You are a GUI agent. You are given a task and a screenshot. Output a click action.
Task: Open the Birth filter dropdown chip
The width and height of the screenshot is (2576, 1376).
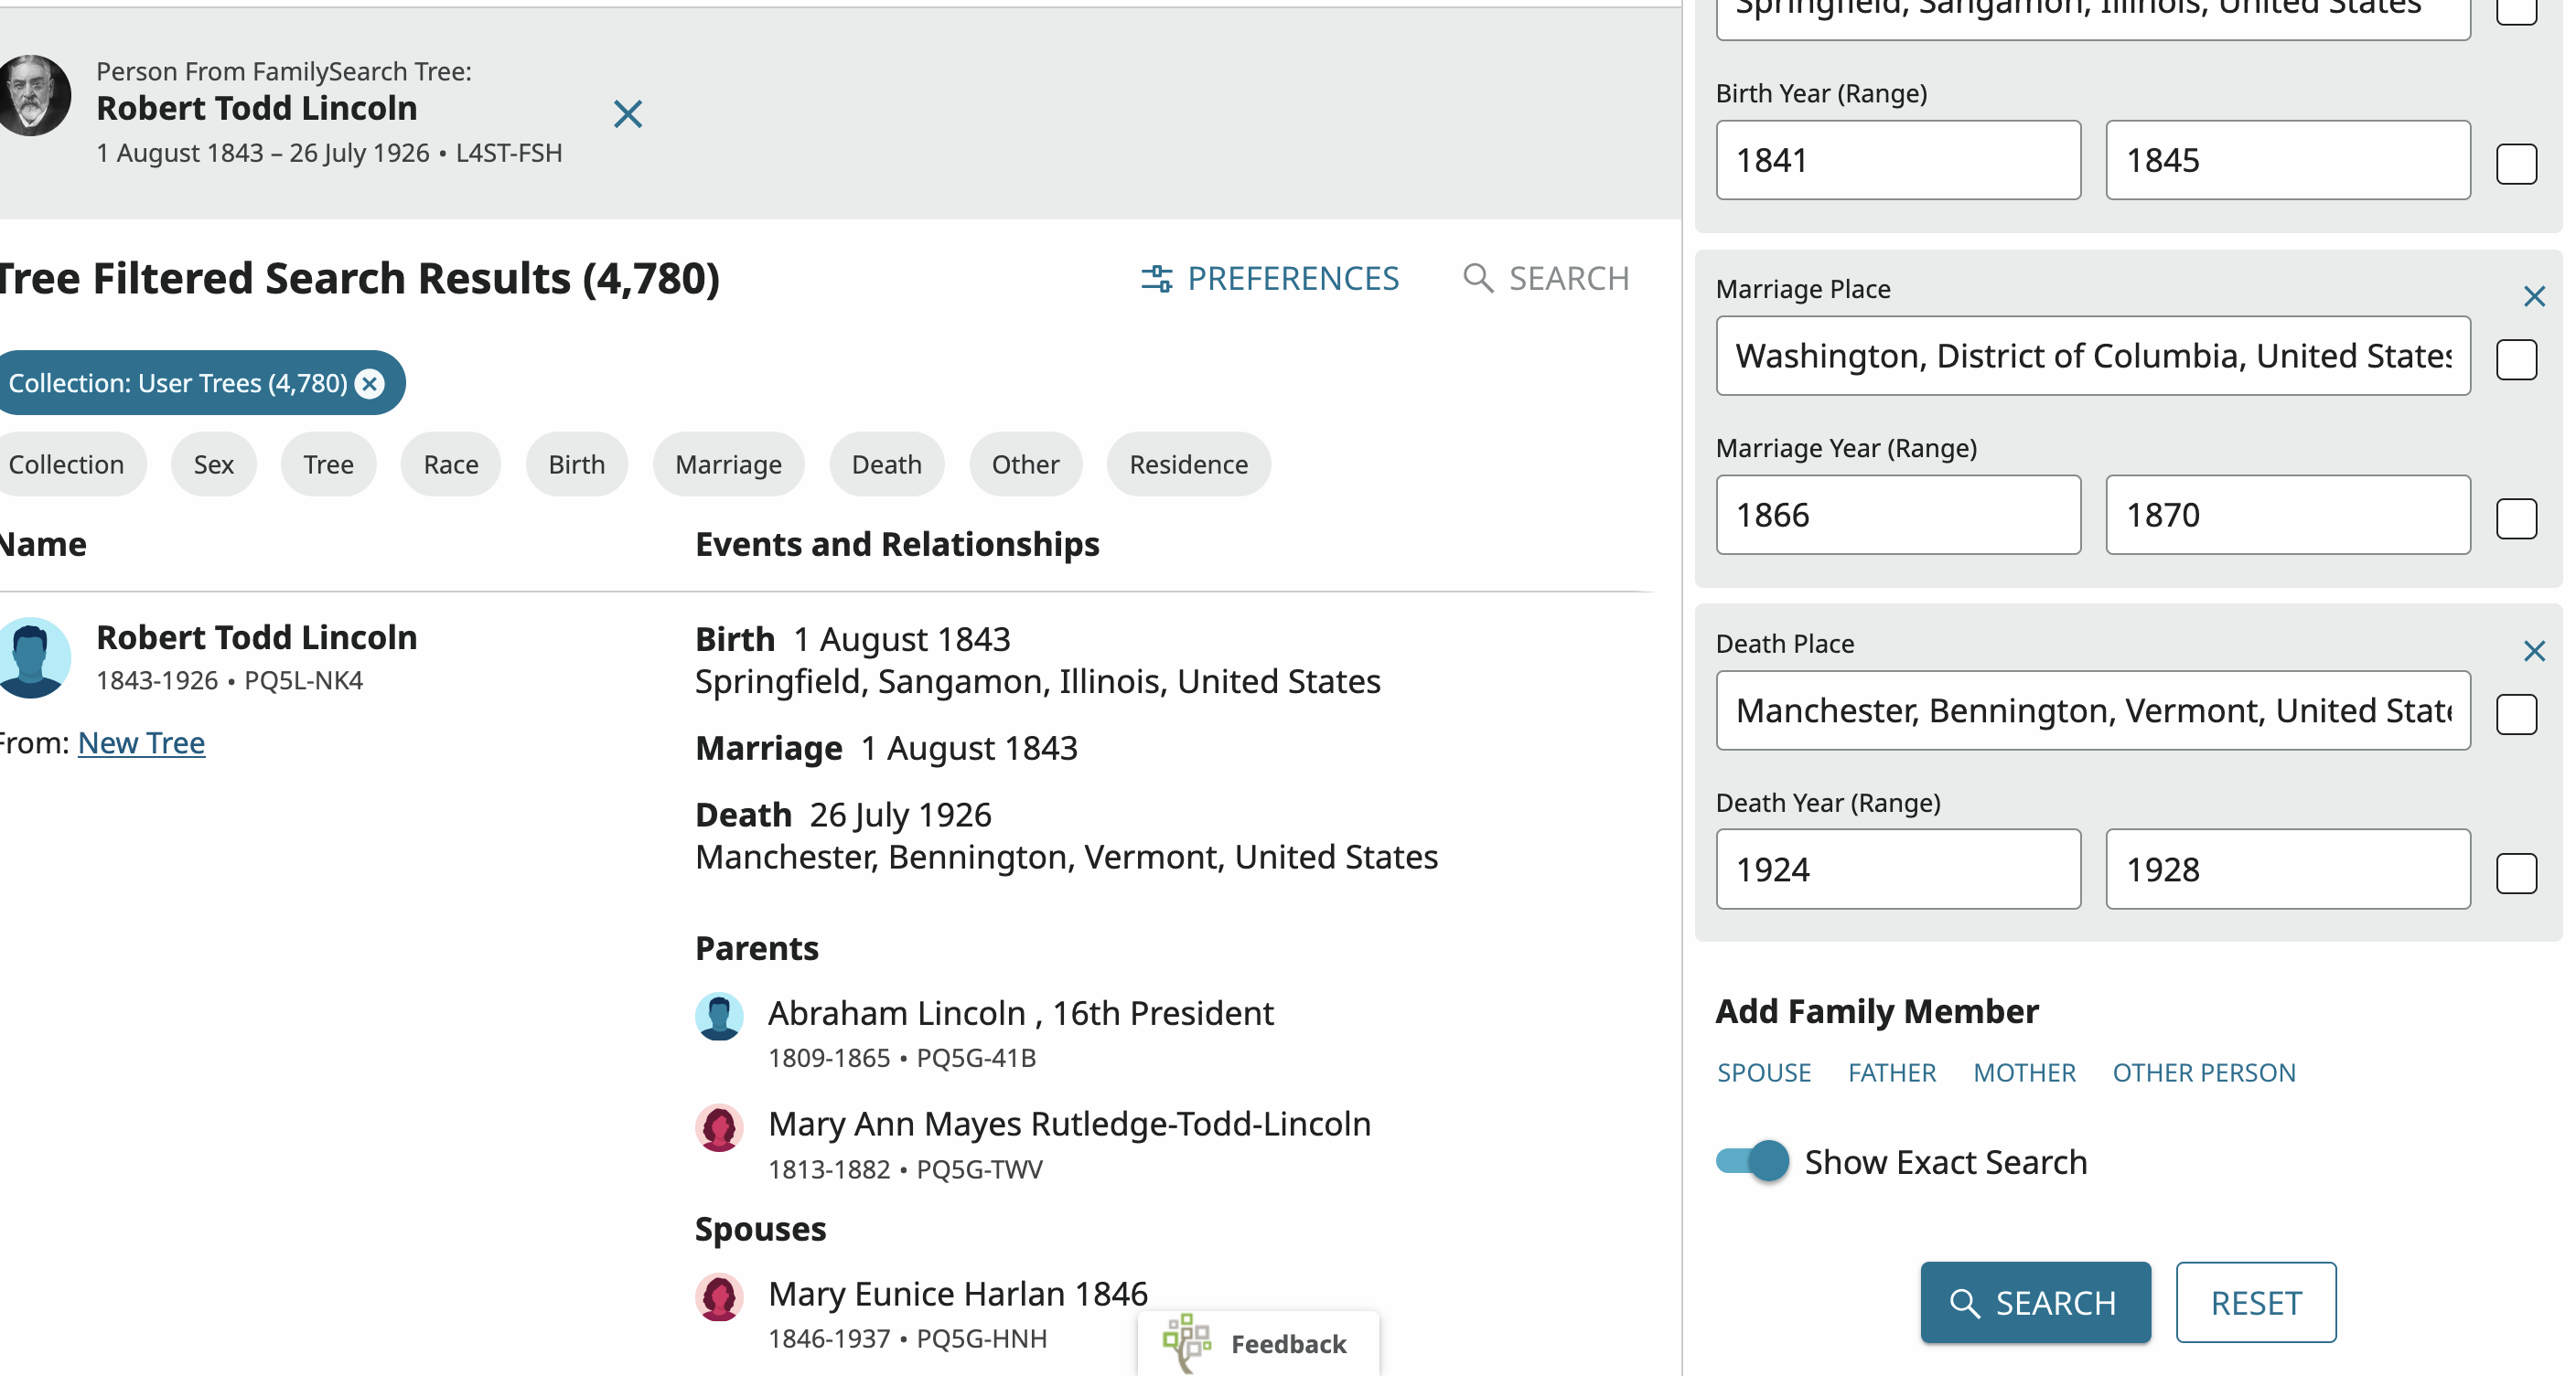(577, 464)
